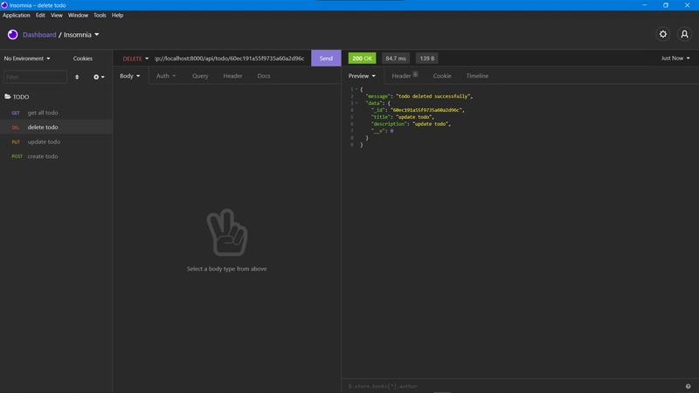699x393 pixels.
Task: Open the Edit menu
Action: [40, 15]
